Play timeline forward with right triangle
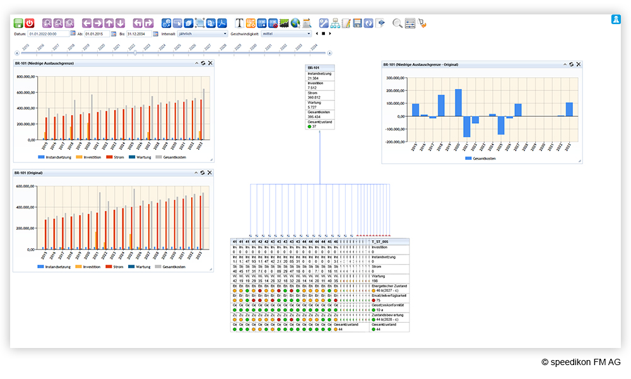This screenshot has height=379, width=631. [x=330, y=34]
